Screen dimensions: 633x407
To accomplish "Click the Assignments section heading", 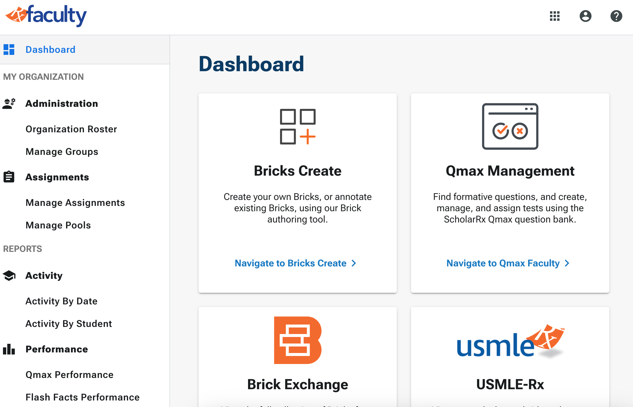I will (57, 177).
